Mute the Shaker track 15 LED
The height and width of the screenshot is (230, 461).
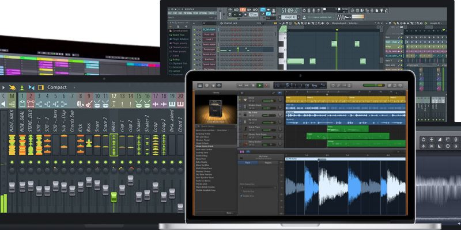pyautogui.click(x=138, y=162)
